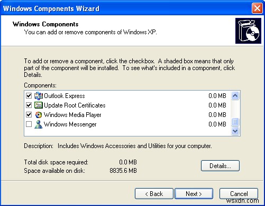The image size is (265, 206).
Task: Click the scroll up arrow in Components list
Action: (x=235, y=95)
